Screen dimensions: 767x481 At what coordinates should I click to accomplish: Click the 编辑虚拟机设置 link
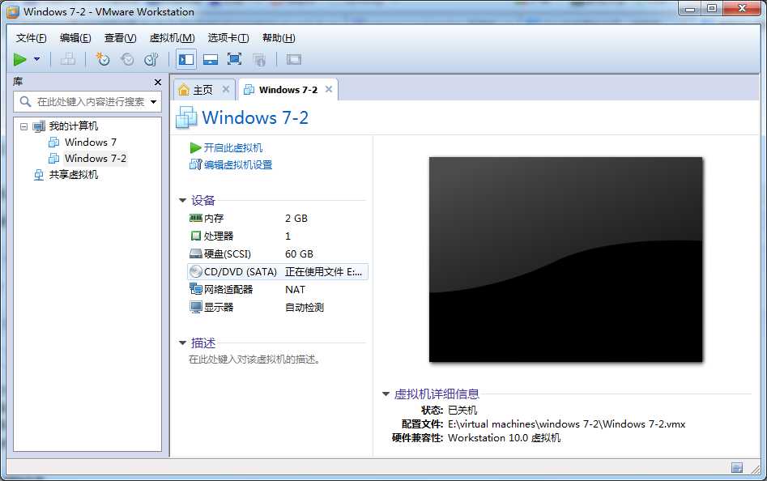pos(238,164)
